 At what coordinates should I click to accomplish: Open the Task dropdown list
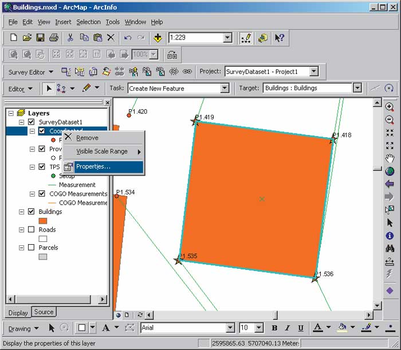coord(225,88)
